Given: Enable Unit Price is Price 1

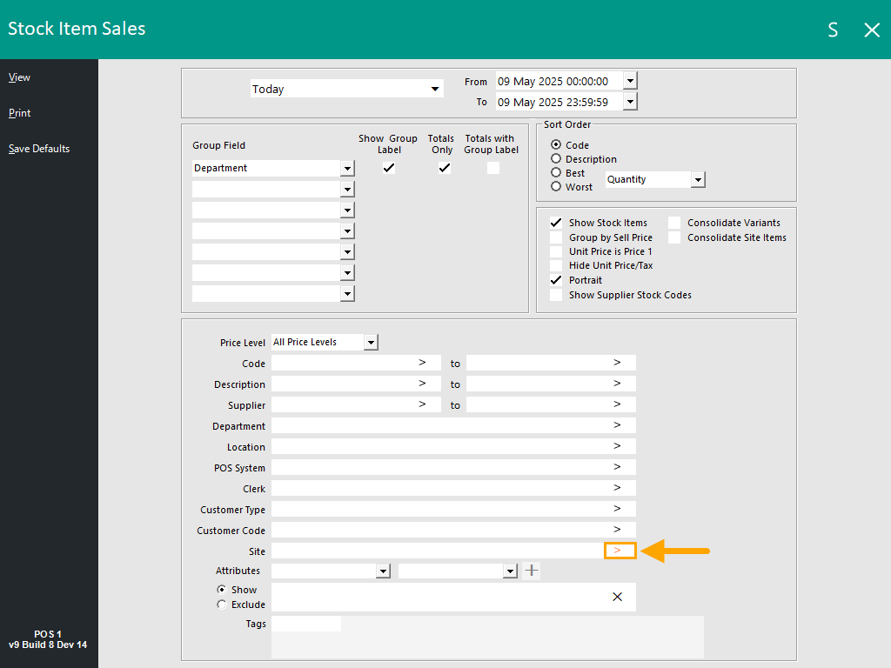Looking at the screenshot, I should tap(556, 251).
